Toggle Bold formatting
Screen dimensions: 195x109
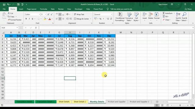tap(26, 19)
